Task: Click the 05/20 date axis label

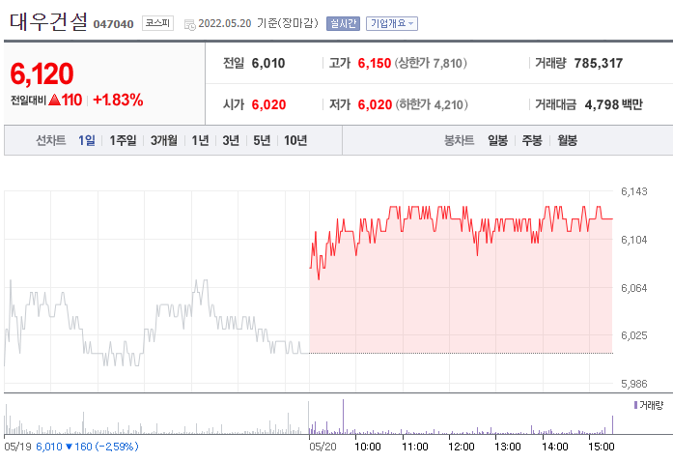Action: [x=322, y=447]
